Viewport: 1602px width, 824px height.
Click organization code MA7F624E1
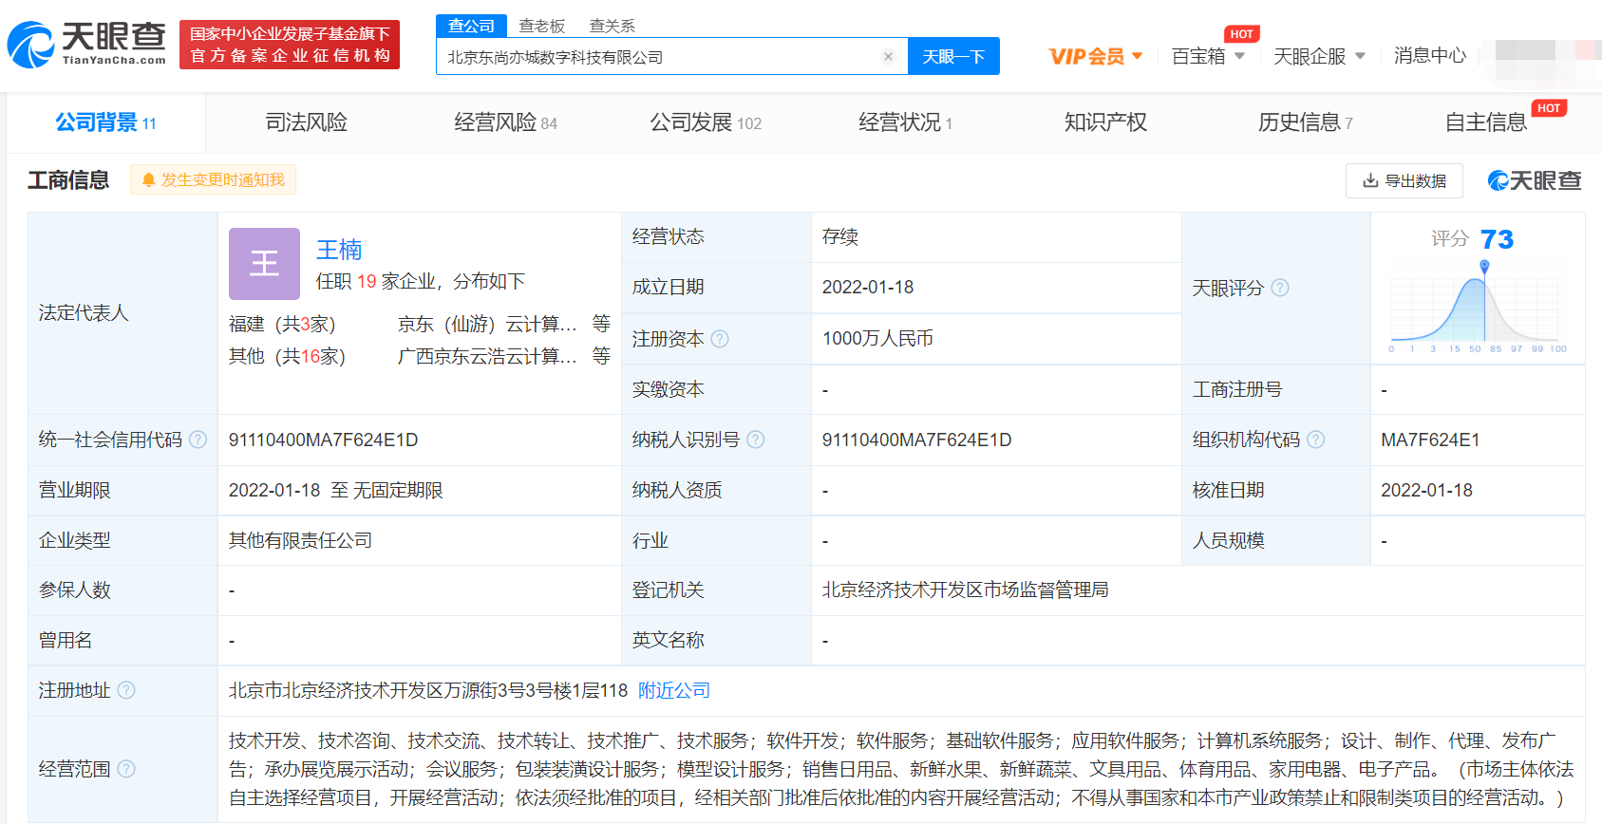point(1430,440)
